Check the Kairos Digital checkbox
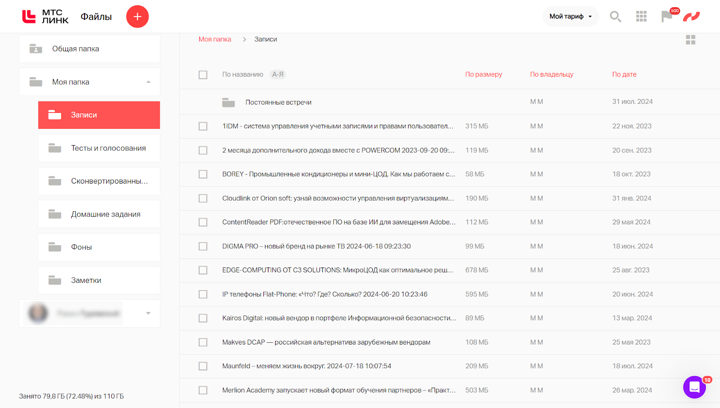 click(203, 318)
